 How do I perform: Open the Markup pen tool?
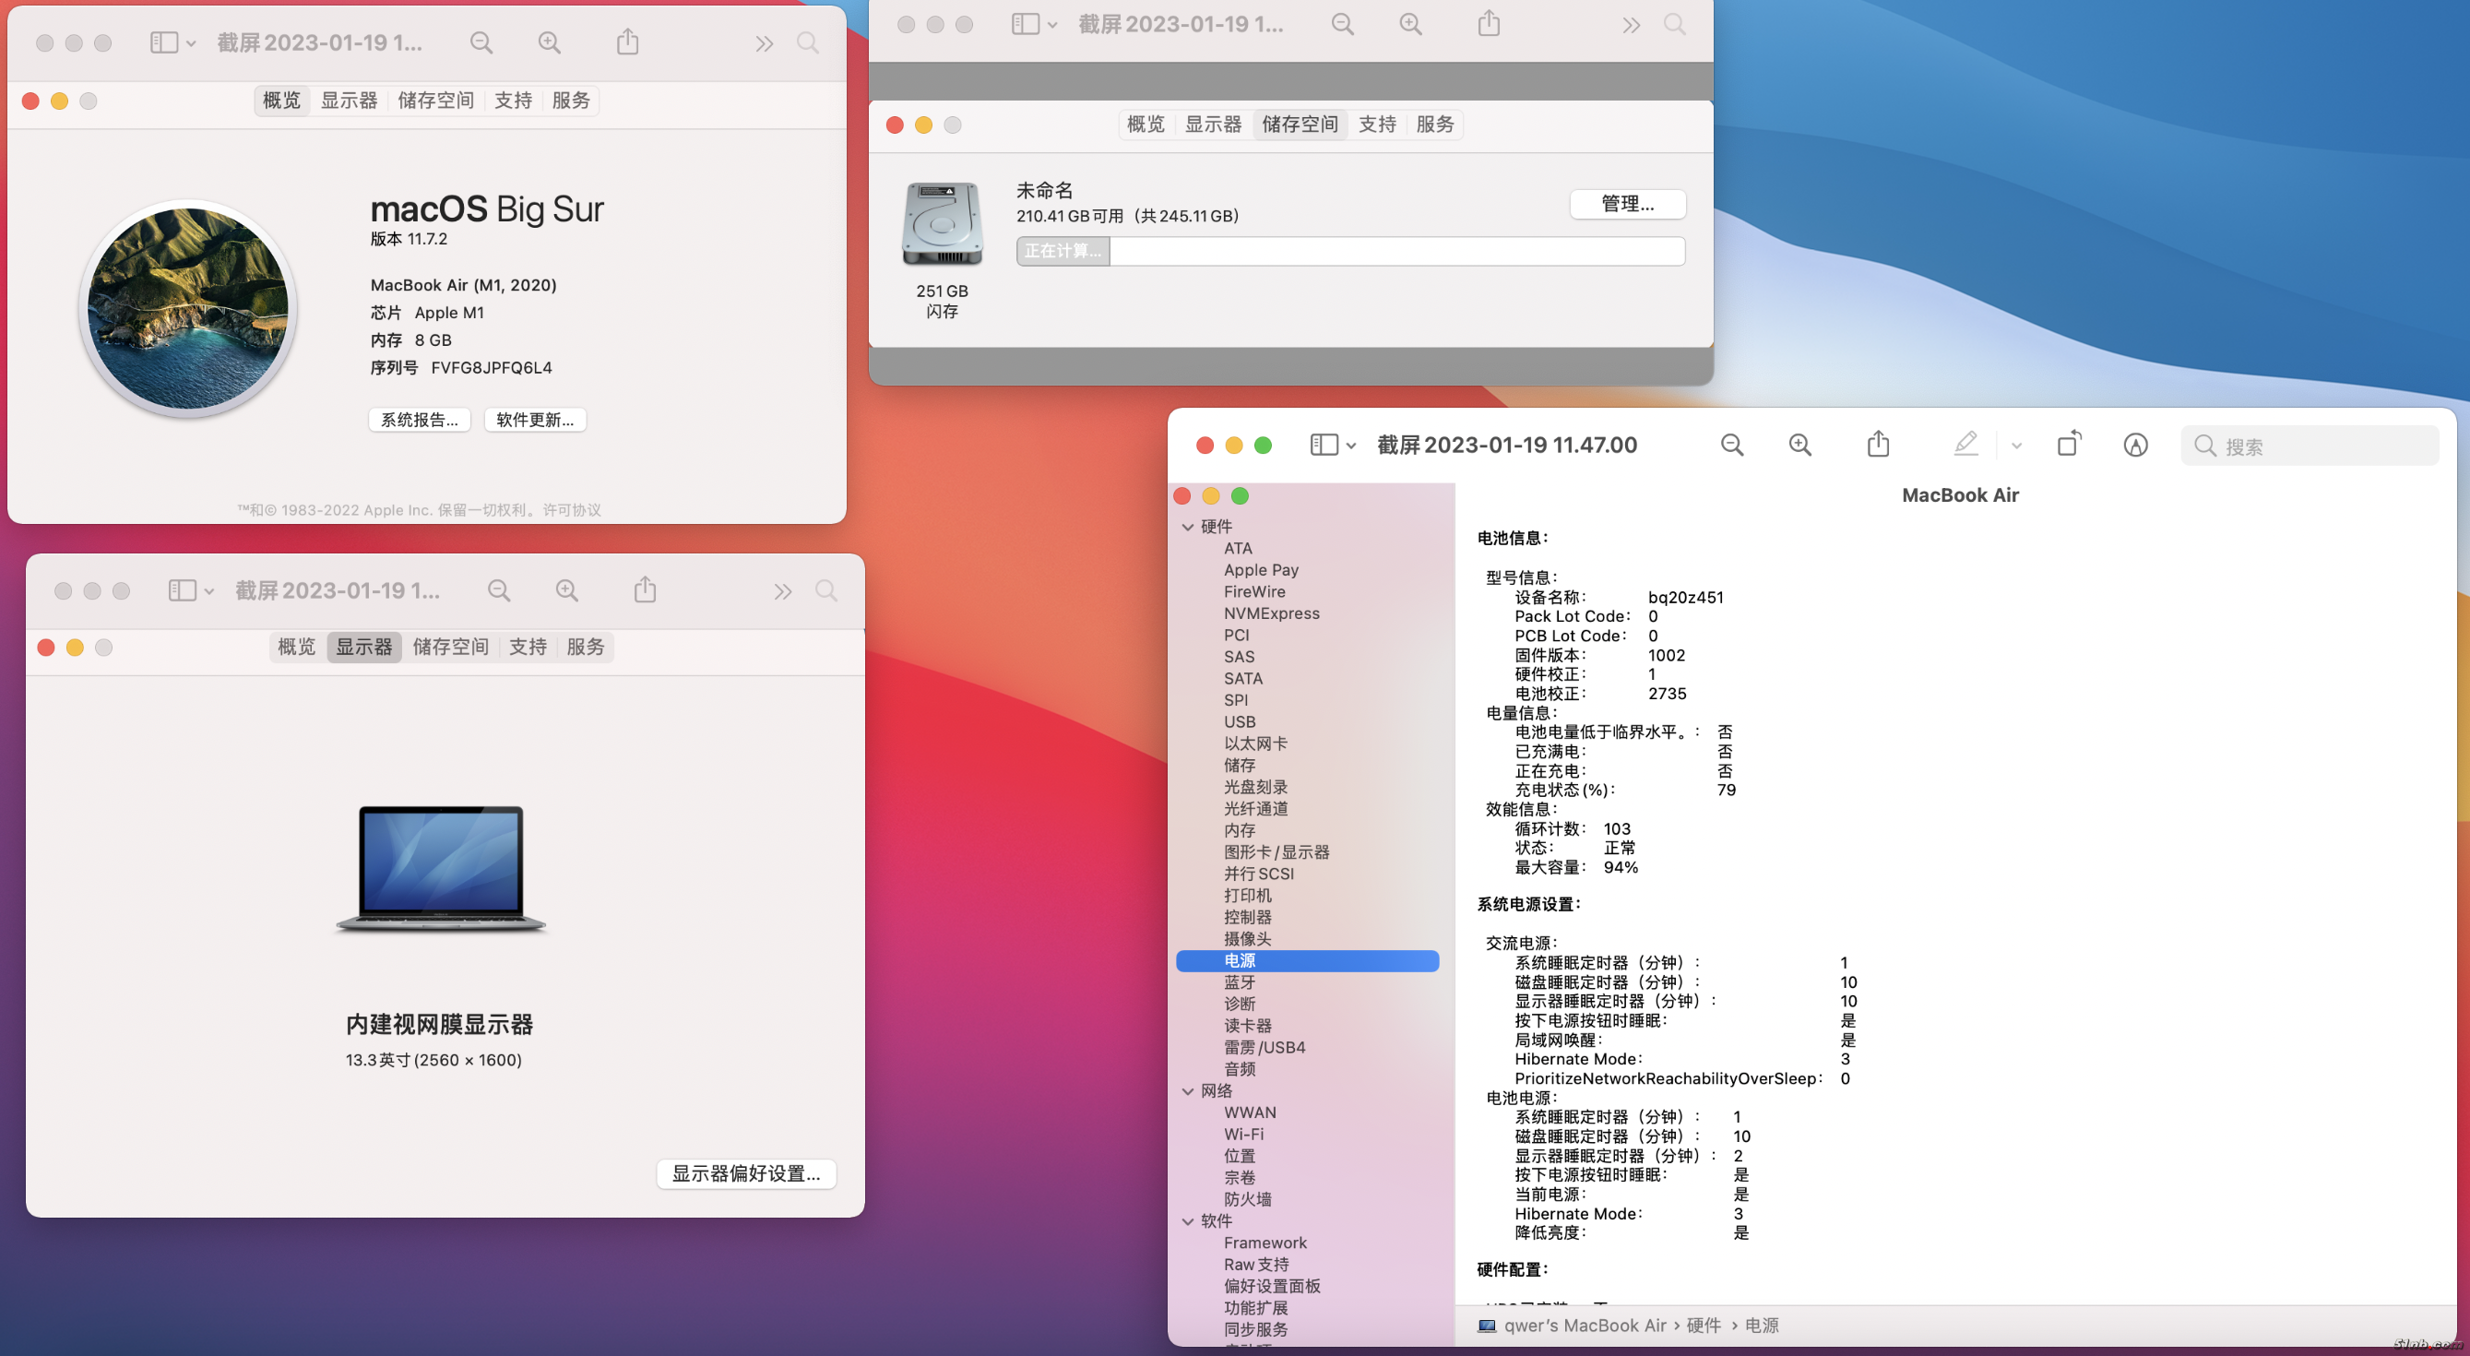[1965, 444]
